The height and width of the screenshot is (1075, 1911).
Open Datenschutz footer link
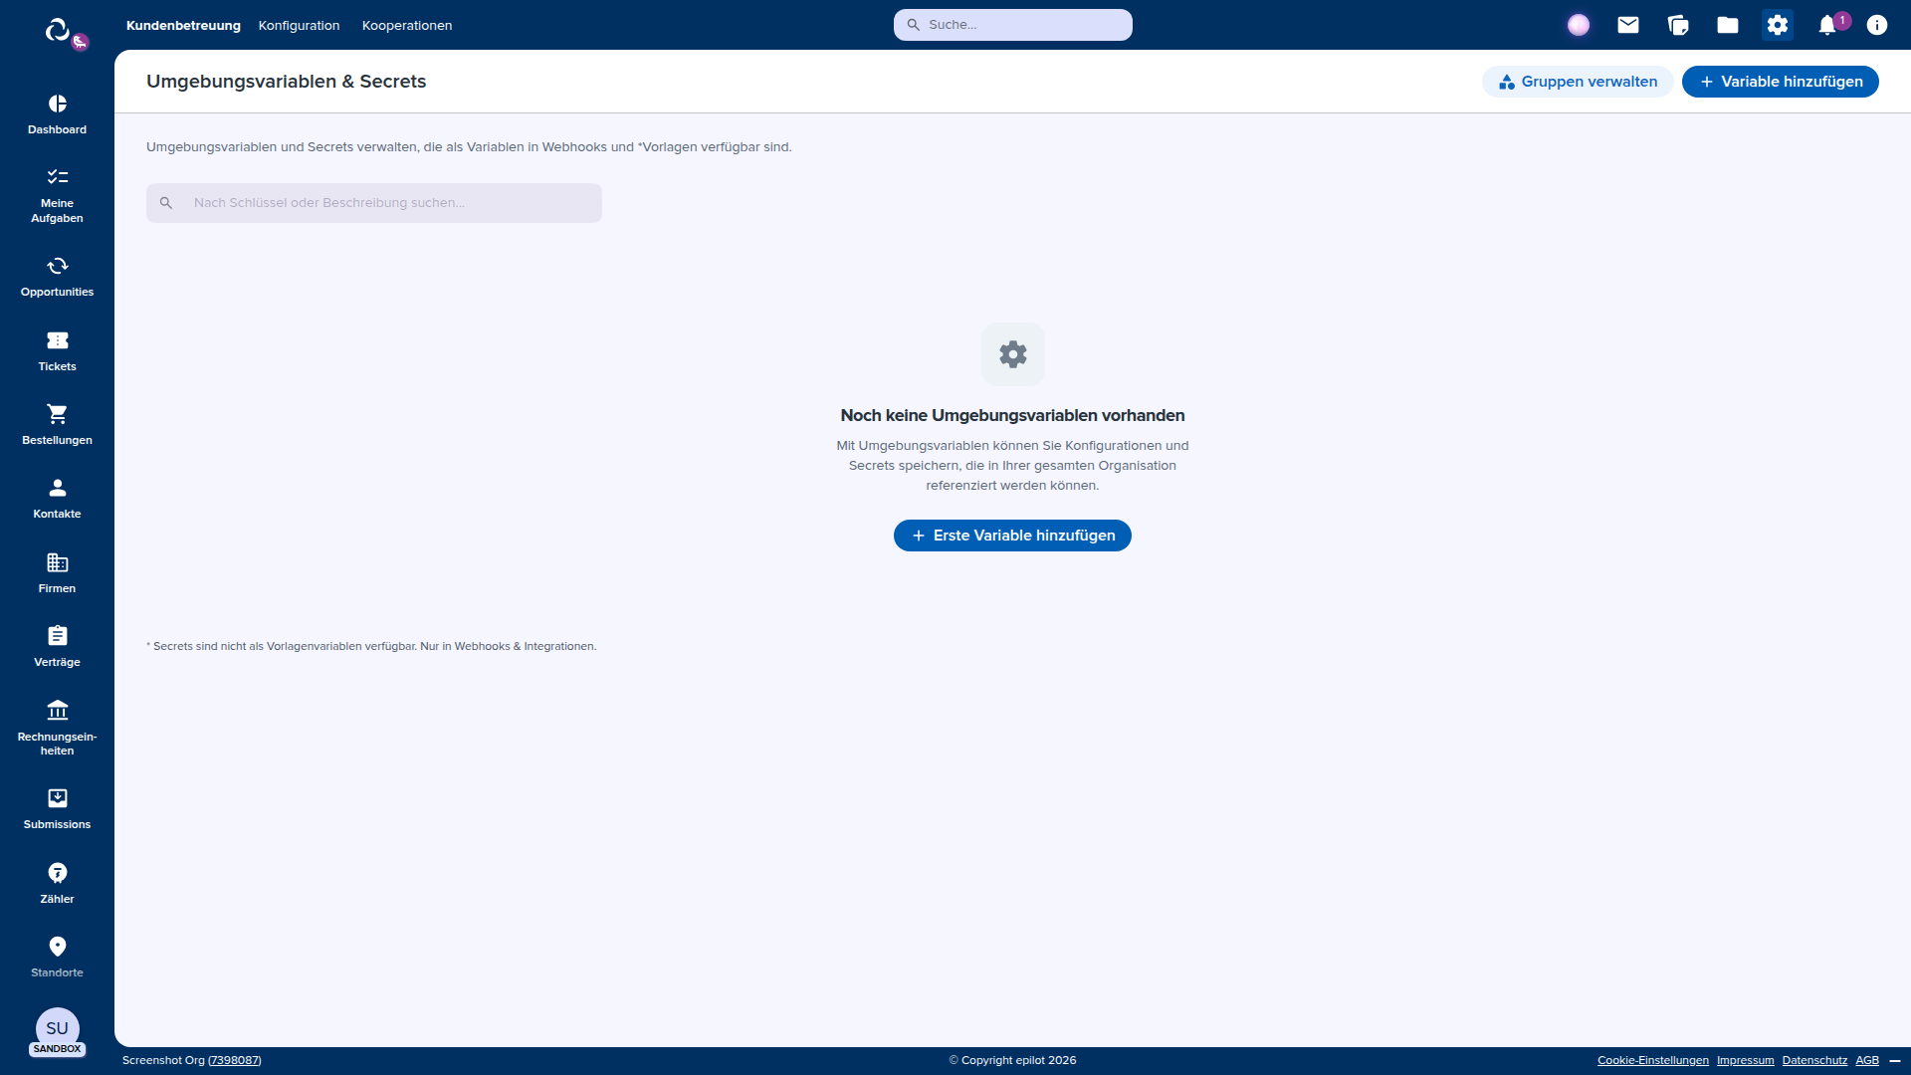pos(1814,1060)
